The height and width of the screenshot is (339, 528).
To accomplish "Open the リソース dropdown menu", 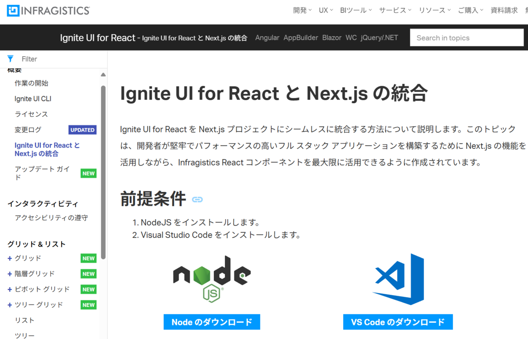I will pyautogui.click(x=435, y=10).
